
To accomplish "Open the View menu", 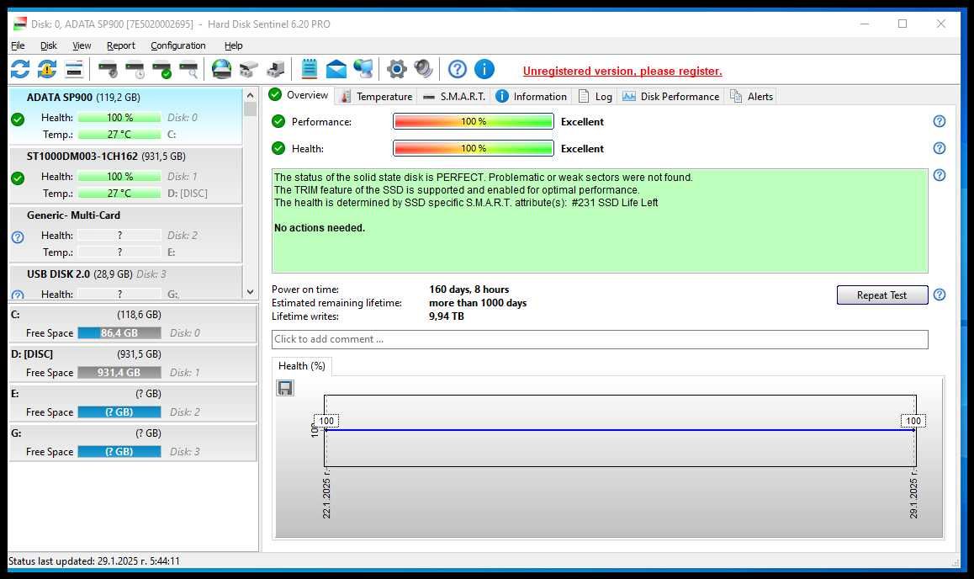I will tap(82, 45).
